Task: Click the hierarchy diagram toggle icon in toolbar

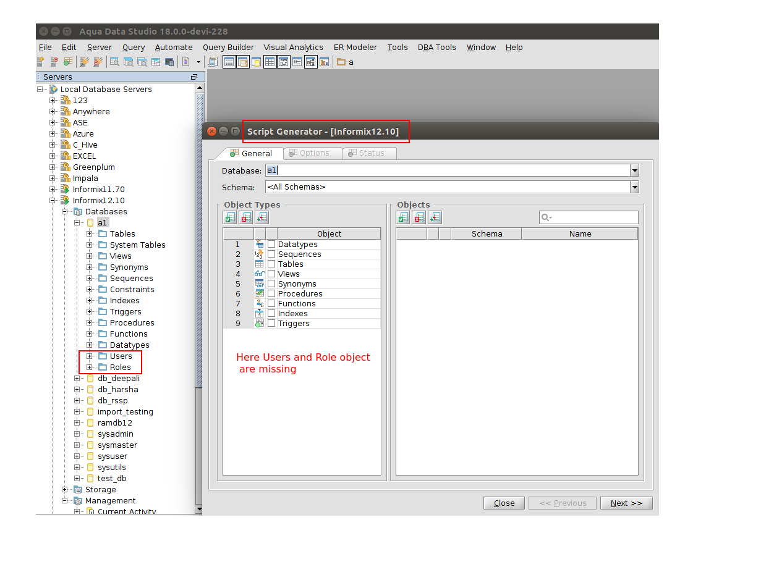Action: [310, 62]
